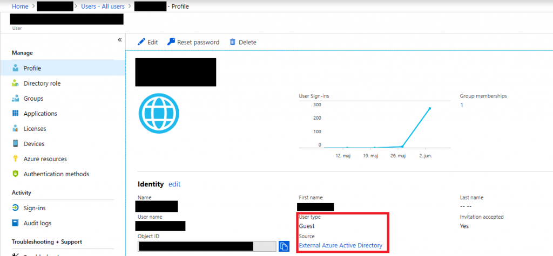
Task: Navigate to Users - All users breadcrumb
Action: click(x=103, y=6)
